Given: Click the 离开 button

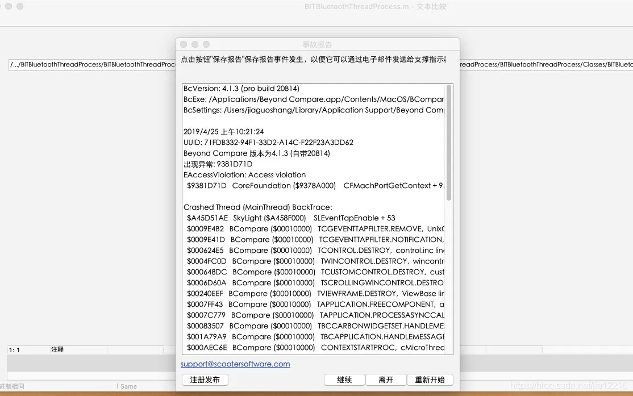Looking at the screenshot, I should tap(386, 380).
